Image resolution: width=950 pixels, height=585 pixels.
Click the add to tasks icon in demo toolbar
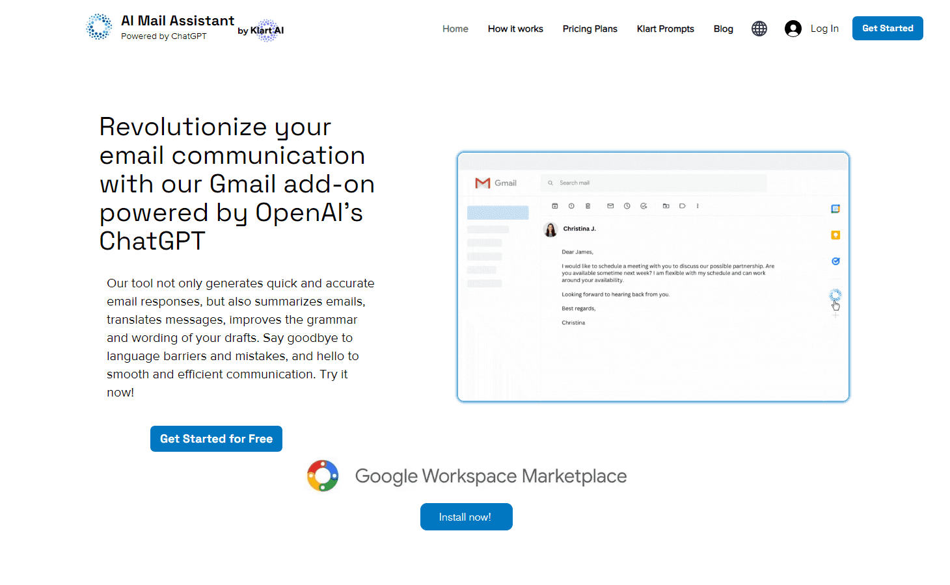click(x=644, y=206)
